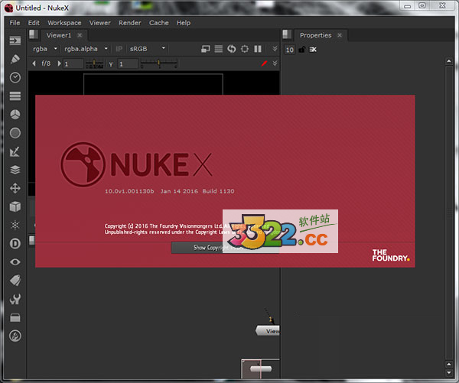Viewport: 459px width, 383px height.
Task: Toggle the IP input process button
Action: pyautogui.click(x=119, y=49)
